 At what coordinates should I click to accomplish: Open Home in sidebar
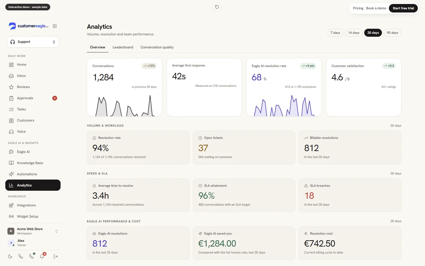tap(33, 65)
